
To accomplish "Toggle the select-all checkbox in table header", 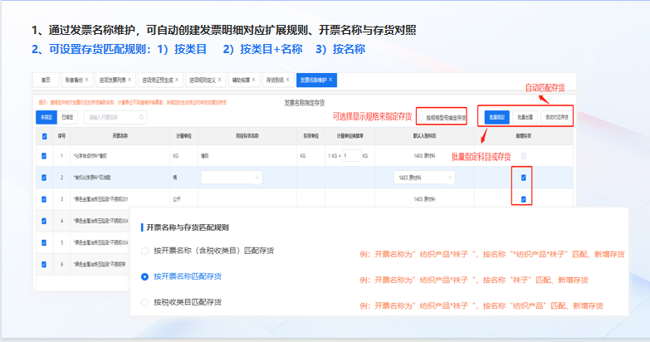I will 44,135.
